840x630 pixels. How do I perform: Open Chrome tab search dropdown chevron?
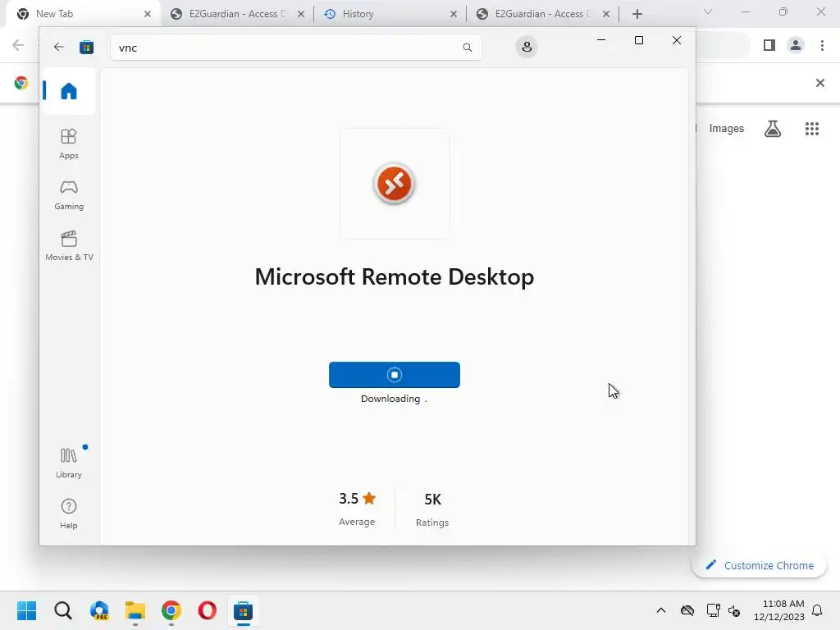[x=708, y=11]
